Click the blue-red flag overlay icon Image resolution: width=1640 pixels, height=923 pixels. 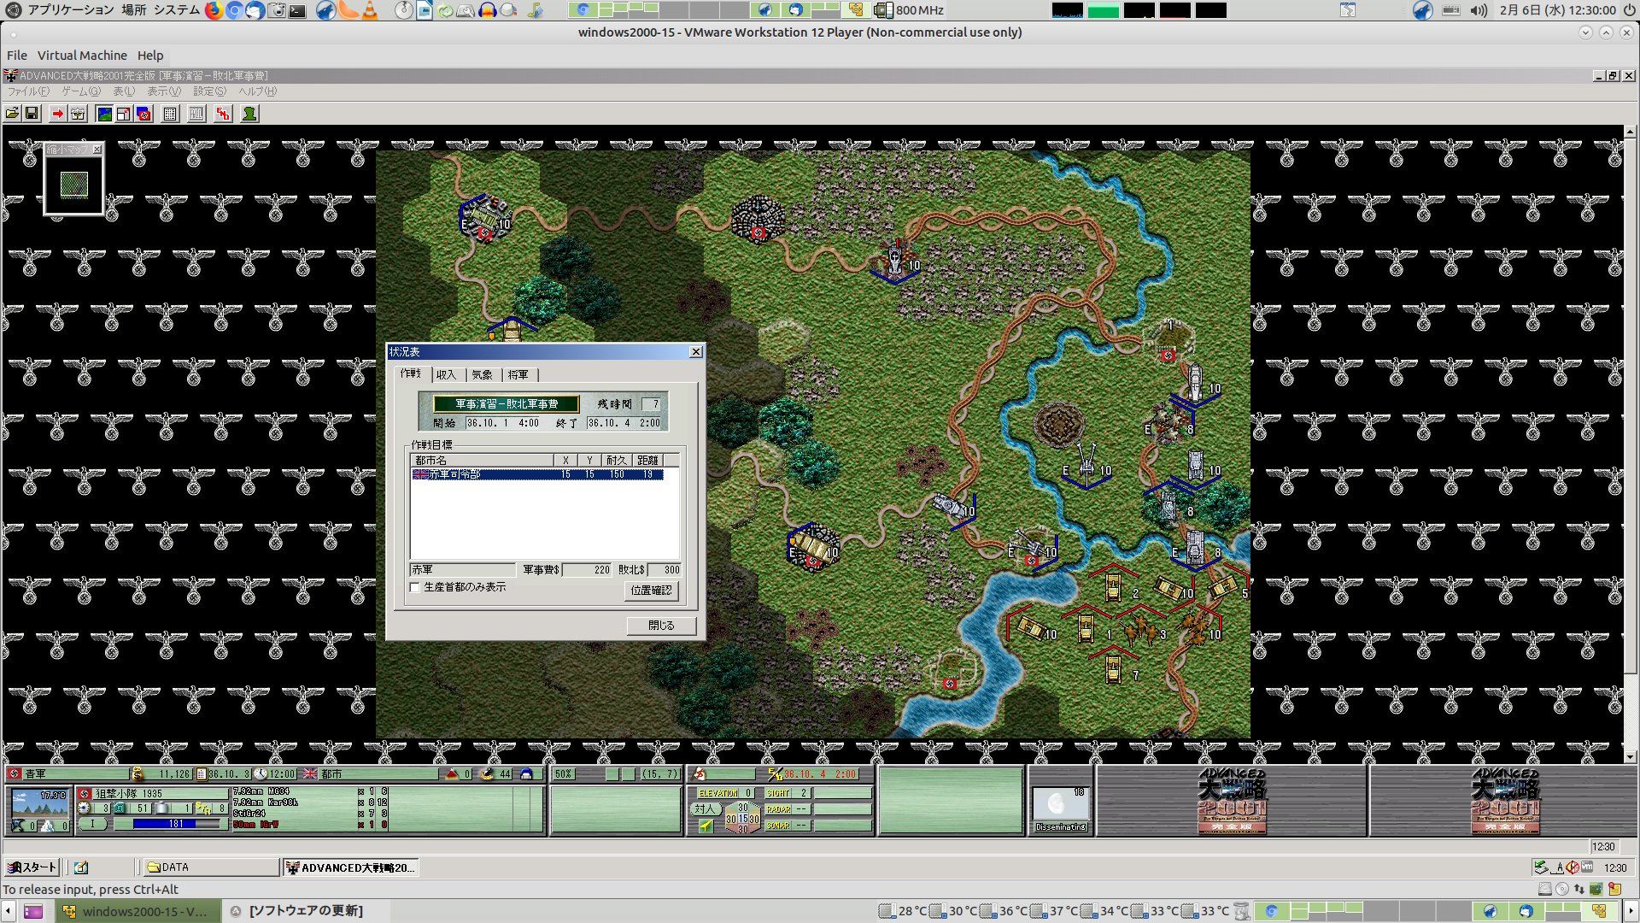pos(143,114)
